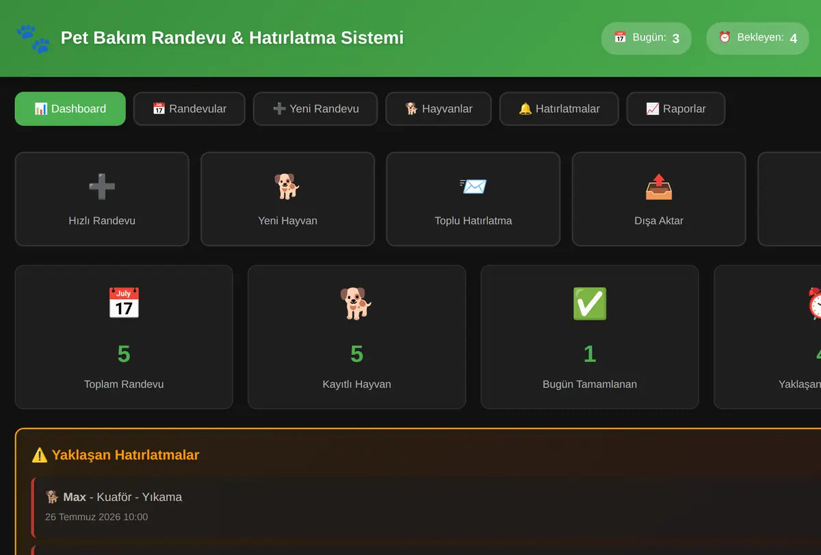
Task: Click the dog icon beside Max reminder
Action: coord(52,497)
